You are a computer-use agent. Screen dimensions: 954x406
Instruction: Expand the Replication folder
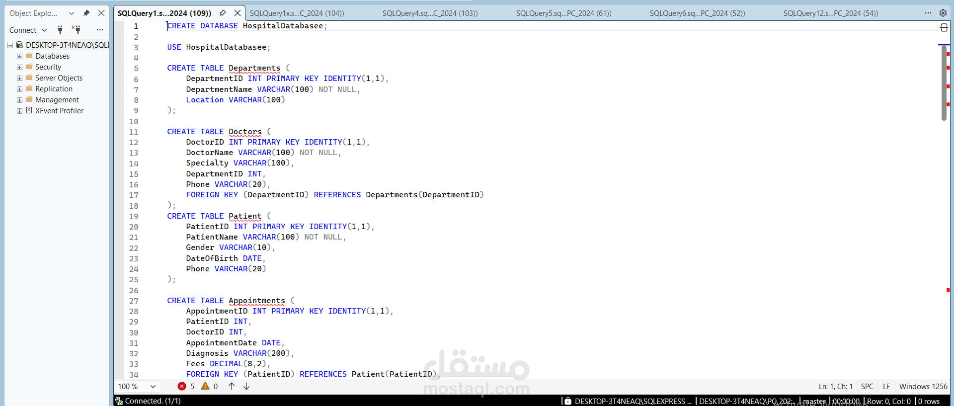coord(19,89)
